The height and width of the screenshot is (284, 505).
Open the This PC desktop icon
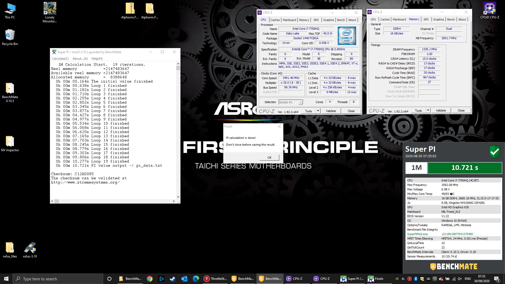tap(10, 11)
